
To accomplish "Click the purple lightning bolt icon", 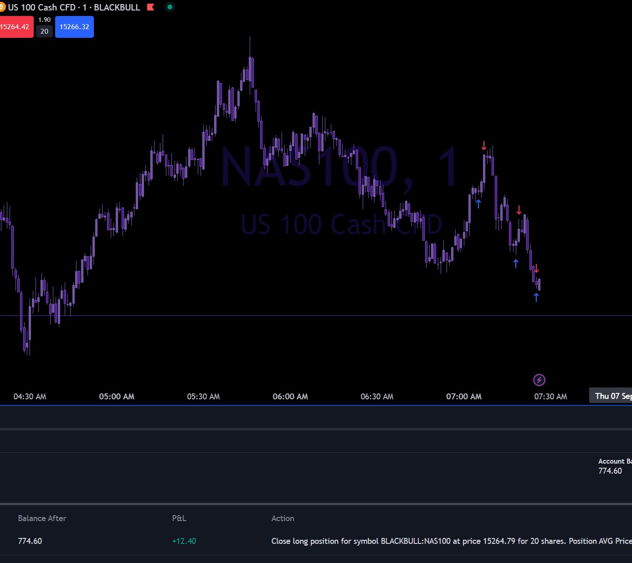I will click(539, 380).
